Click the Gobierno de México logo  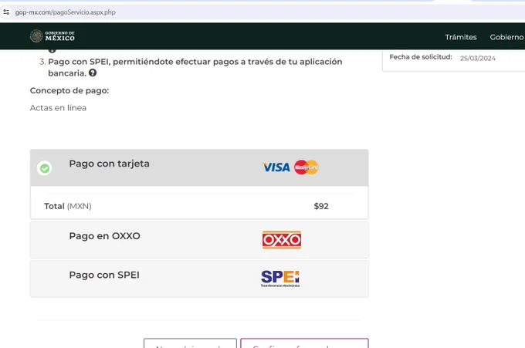point(52,35)
